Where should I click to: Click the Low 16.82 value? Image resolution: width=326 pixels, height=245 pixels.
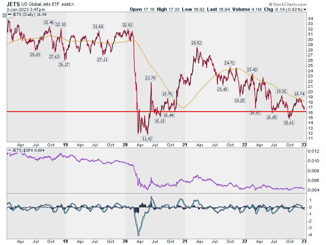click(x=199, y=9)
